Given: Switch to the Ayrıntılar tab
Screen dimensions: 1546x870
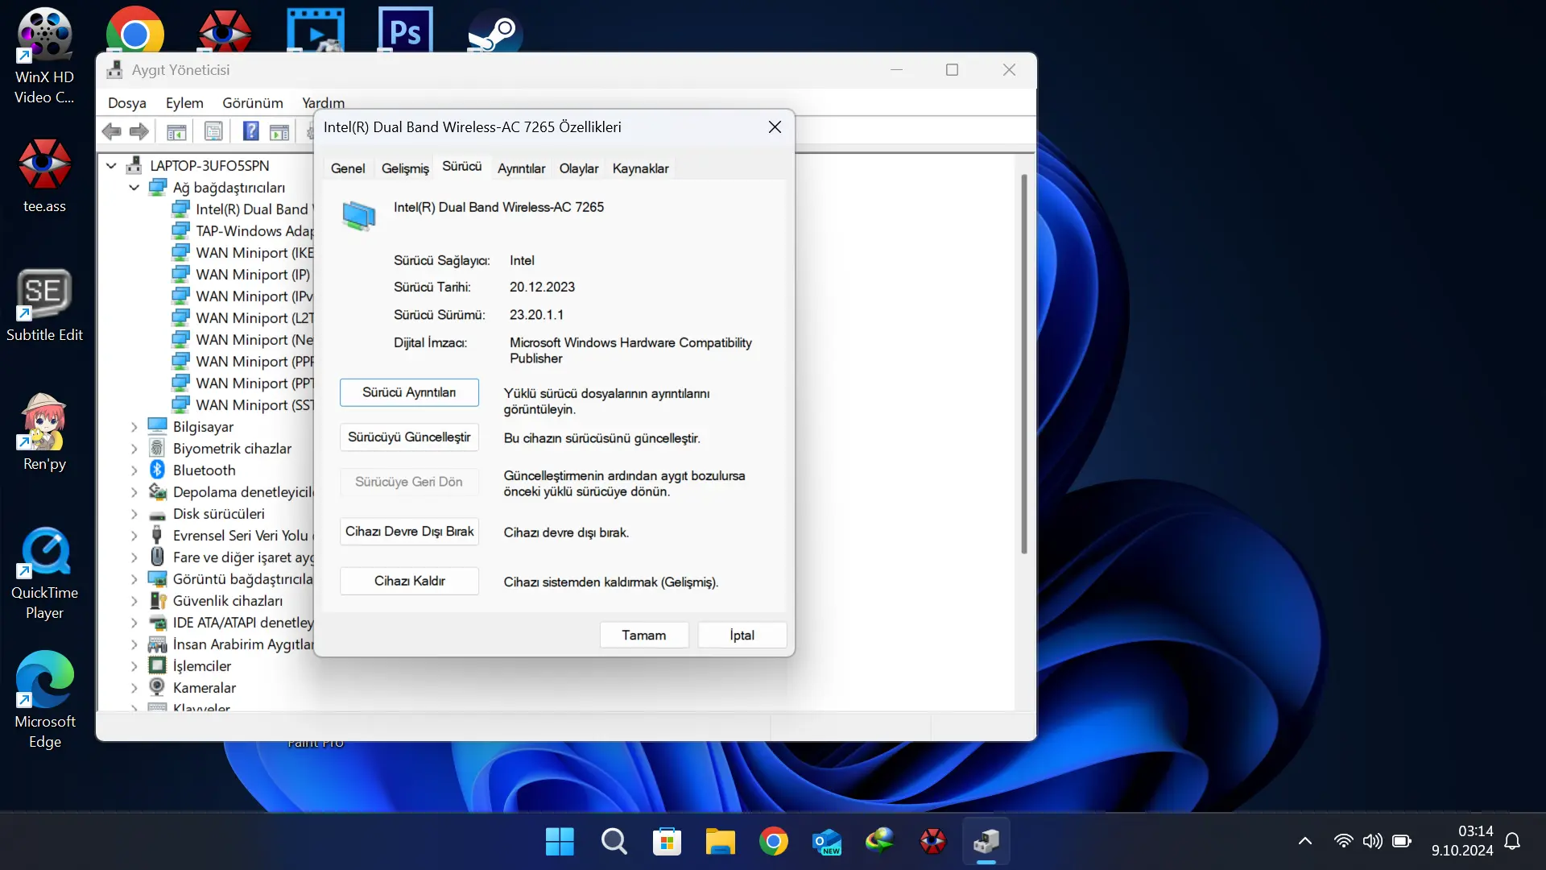Looking at the screenshot, I should (521, 168).
